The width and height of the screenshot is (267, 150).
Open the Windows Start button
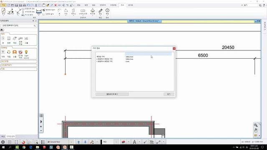(x=3, y=147)
